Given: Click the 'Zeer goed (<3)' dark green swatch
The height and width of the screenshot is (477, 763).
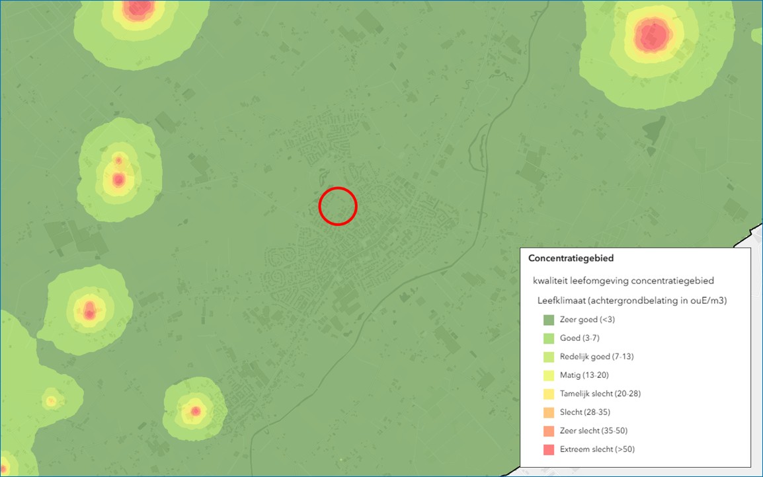Looking at the screenshot, I should click(548, 320).
